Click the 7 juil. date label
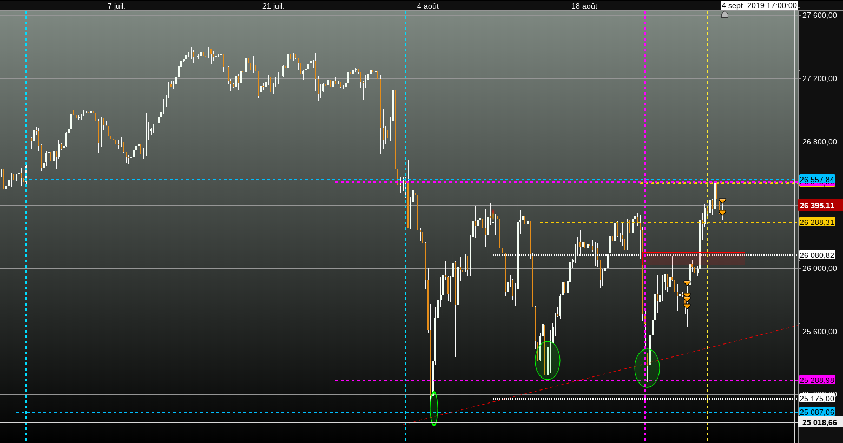843x443 pixels. click(116, 6)
